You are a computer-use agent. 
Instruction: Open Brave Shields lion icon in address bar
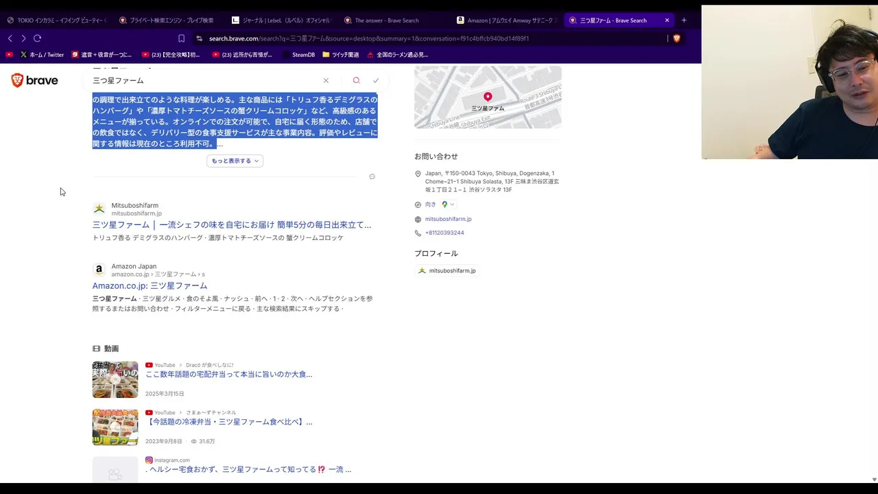pos(676,38)
